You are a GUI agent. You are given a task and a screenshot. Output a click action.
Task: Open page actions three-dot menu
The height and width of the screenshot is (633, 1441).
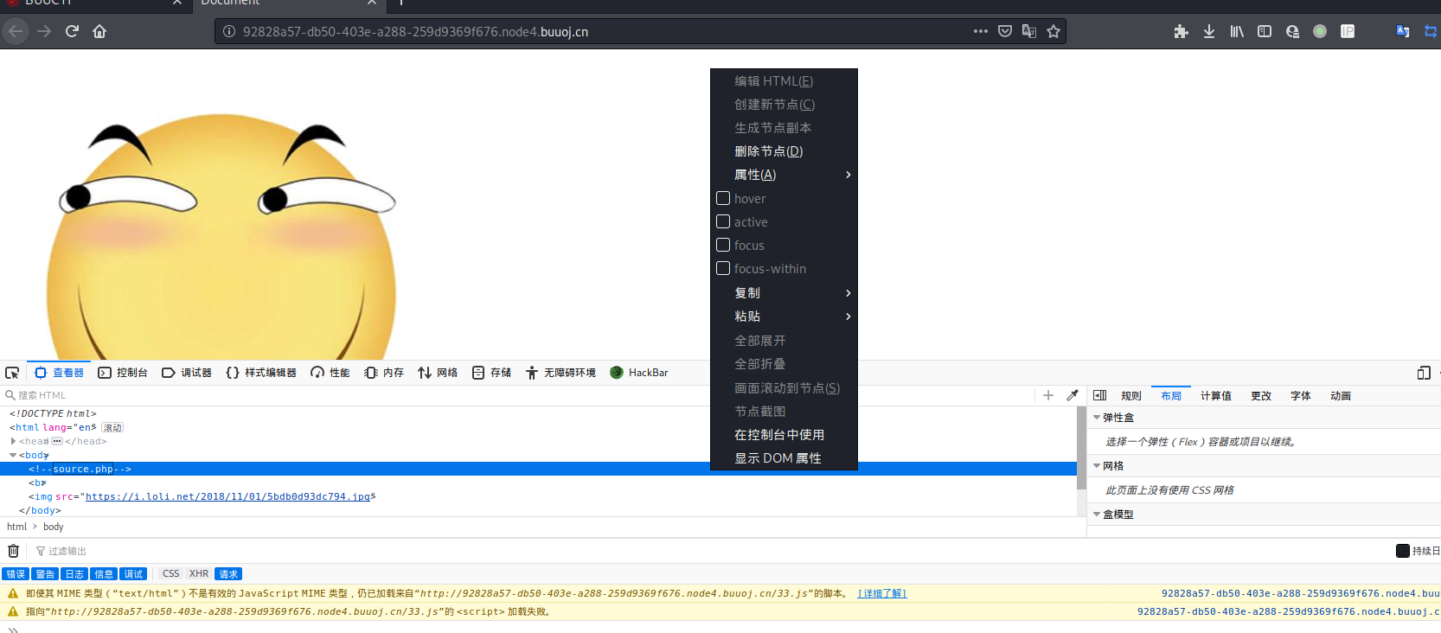click(x=980, y=31)
